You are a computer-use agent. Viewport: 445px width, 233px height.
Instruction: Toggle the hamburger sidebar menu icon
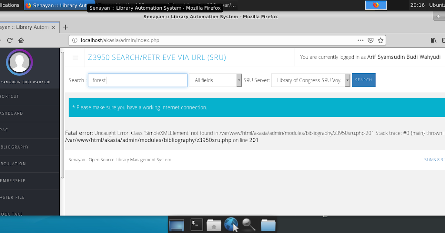[x=75, y=58]
